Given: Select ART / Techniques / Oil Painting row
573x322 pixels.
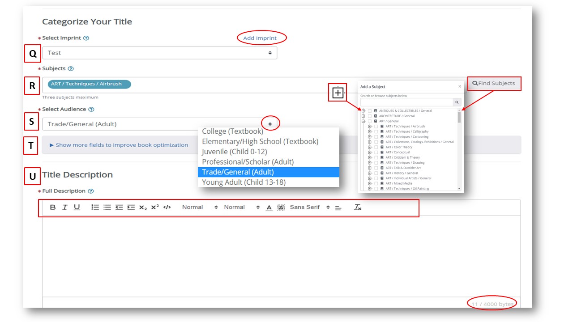Looking at the screenshot, I should point(407,189).
